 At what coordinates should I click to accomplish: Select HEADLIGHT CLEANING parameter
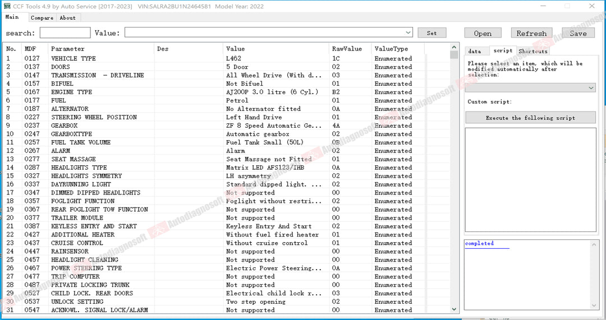[x=85, y=260]
